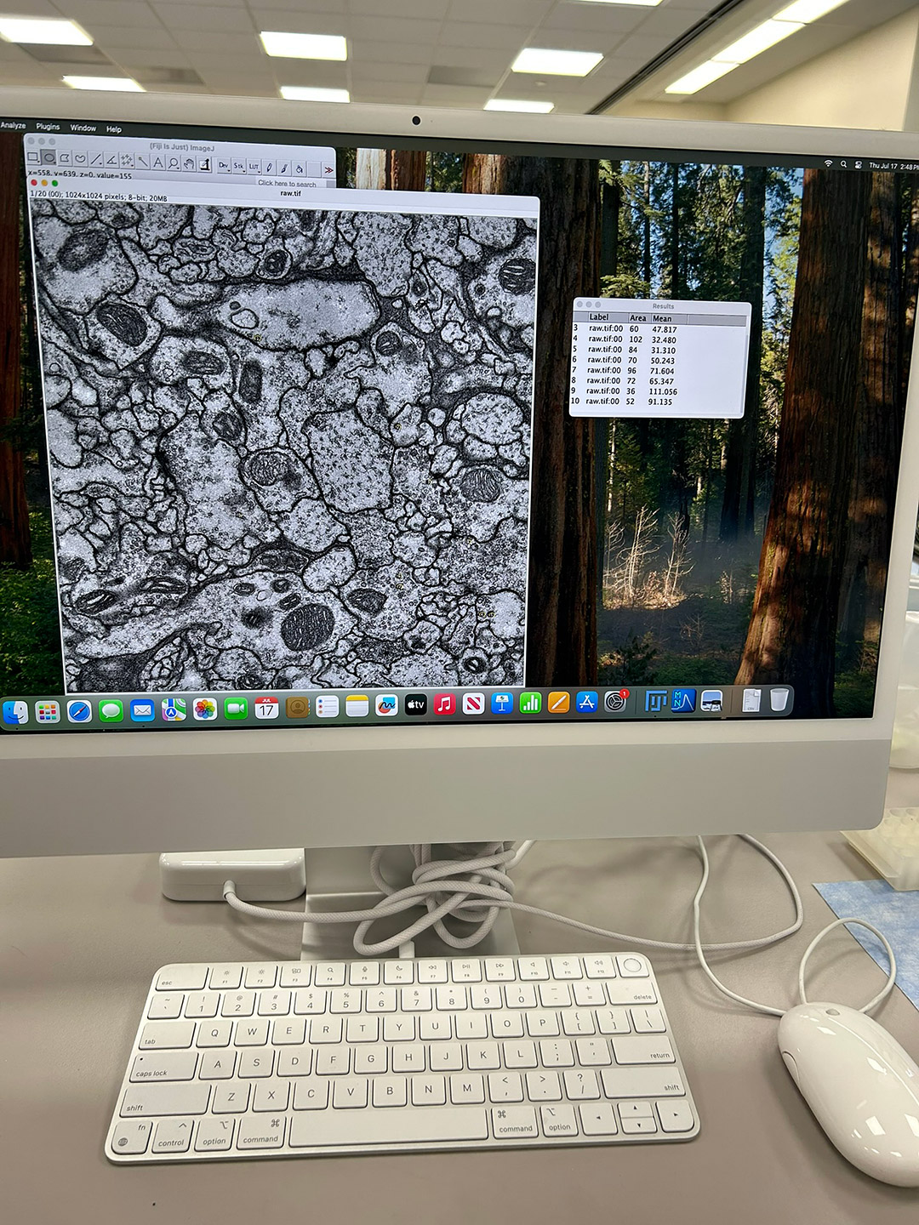Click the Mean column header in Results
Image resolution: width=919 pixels, height=1225 pixels.
[662, 318]
